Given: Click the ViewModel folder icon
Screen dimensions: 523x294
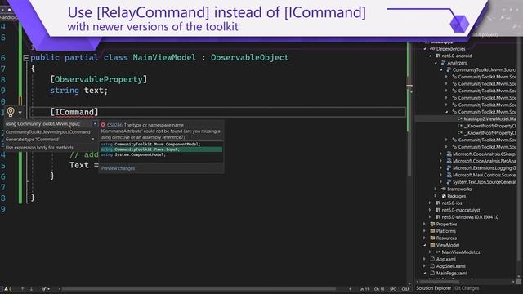Looking at the screenshot, I should tap(432, 245).
